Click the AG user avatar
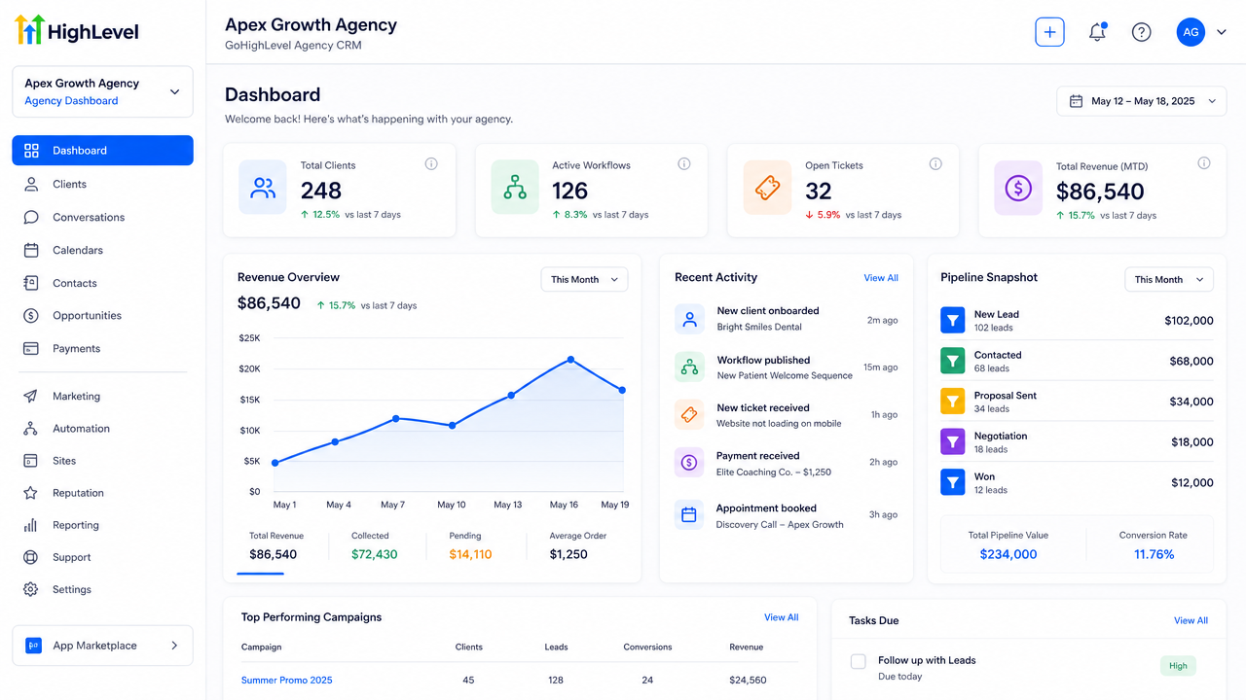The width and height of the screenshot is (1246, 700). 1191,32
